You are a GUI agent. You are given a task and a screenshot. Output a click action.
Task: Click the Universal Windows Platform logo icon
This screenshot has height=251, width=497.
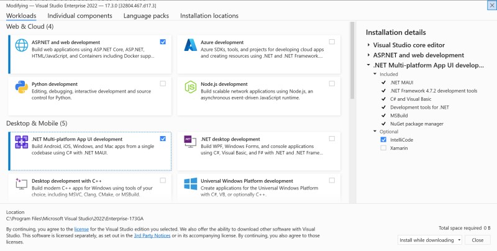191,184
